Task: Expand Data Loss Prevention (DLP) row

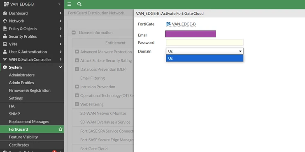Action: tap(77, 69)
